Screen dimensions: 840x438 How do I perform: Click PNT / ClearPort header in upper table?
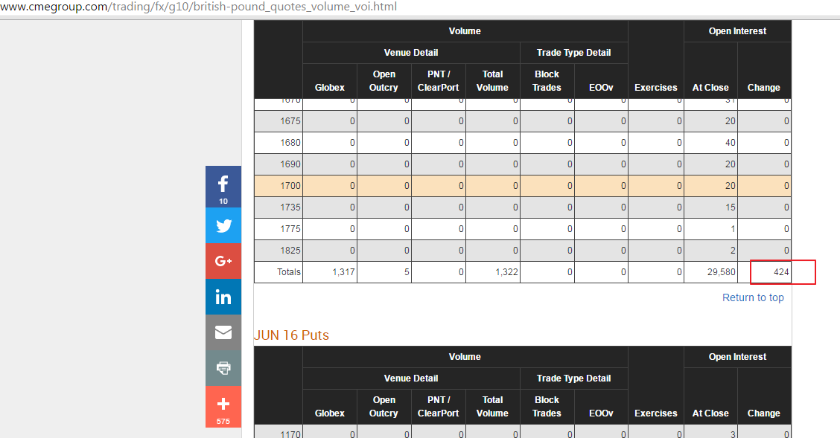click(x=438, y=81)
